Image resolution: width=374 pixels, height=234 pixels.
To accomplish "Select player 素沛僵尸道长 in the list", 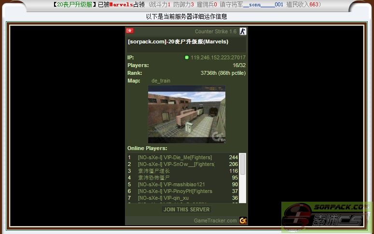I will 154,171.
